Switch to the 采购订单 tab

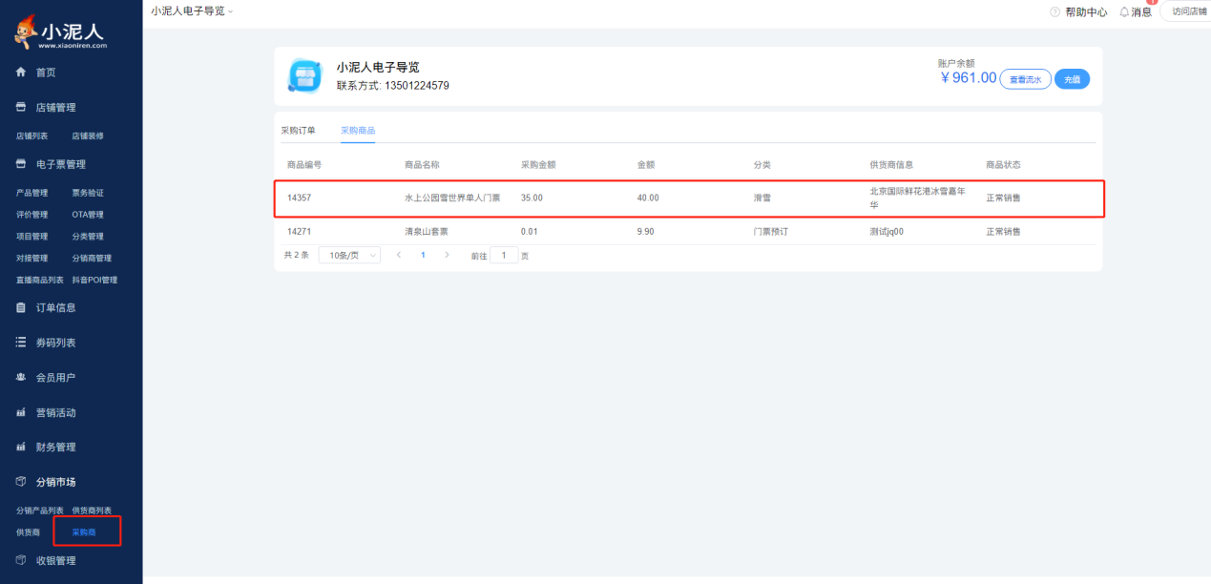coord(298,130)
